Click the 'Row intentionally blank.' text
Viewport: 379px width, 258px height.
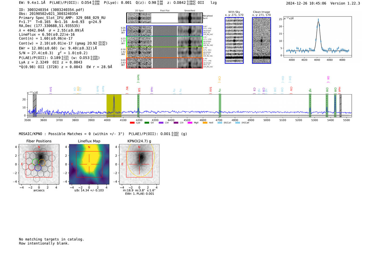(x=44, y=243)
